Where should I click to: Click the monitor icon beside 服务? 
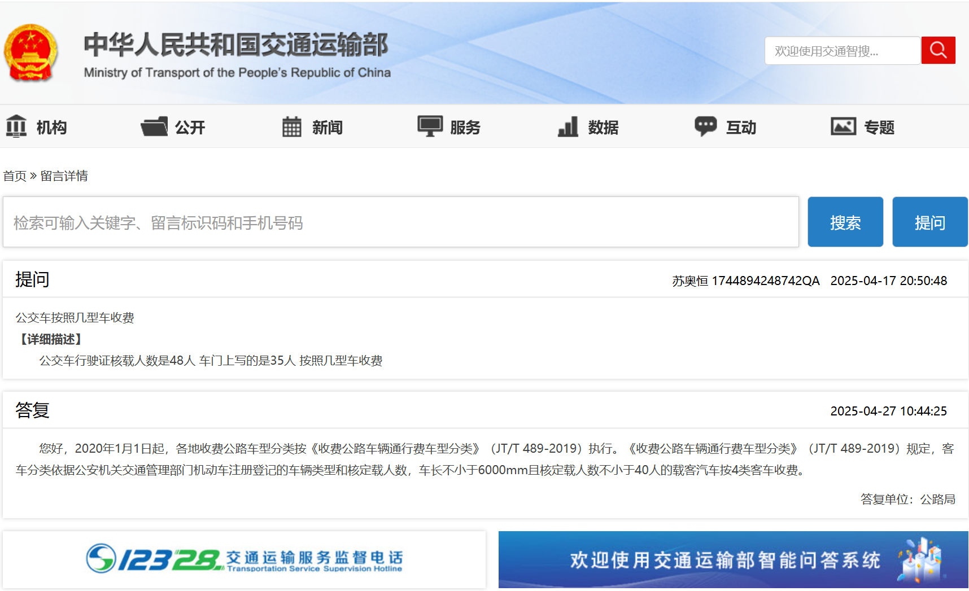coord(430,126)
